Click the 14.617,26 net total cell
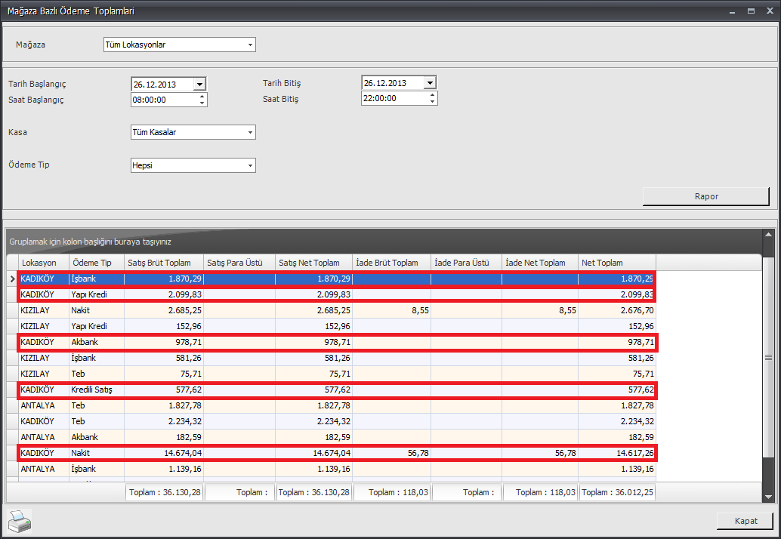781x539 pixels. [616, 454]
